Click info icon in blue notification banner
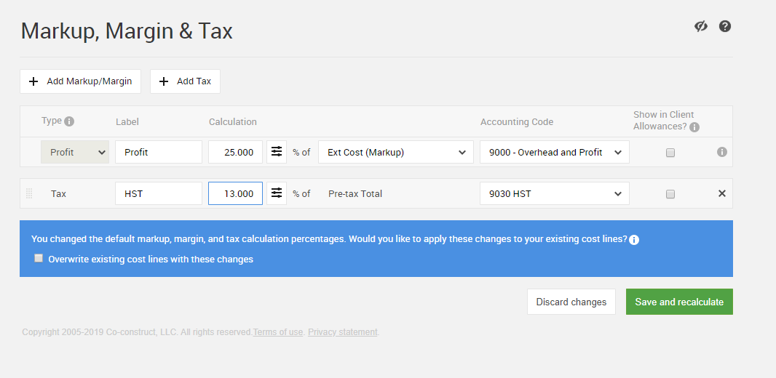The width and height of the screenshot is (776, 378). tap(633, 240)
